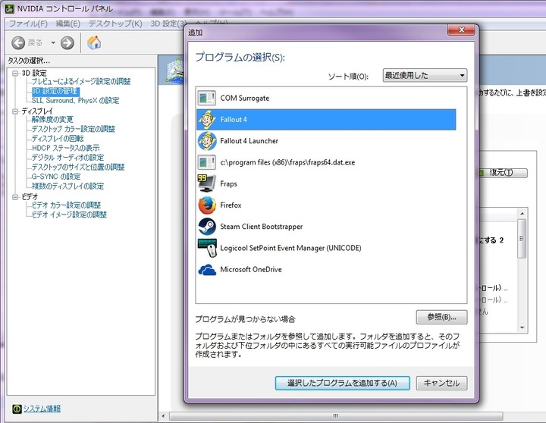
Task: Click scroll up arrow of settings list
Action: [x=522, y=214]
